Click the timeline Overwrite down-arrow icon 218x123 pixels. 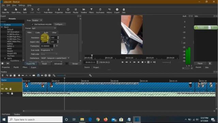point(30,76)
